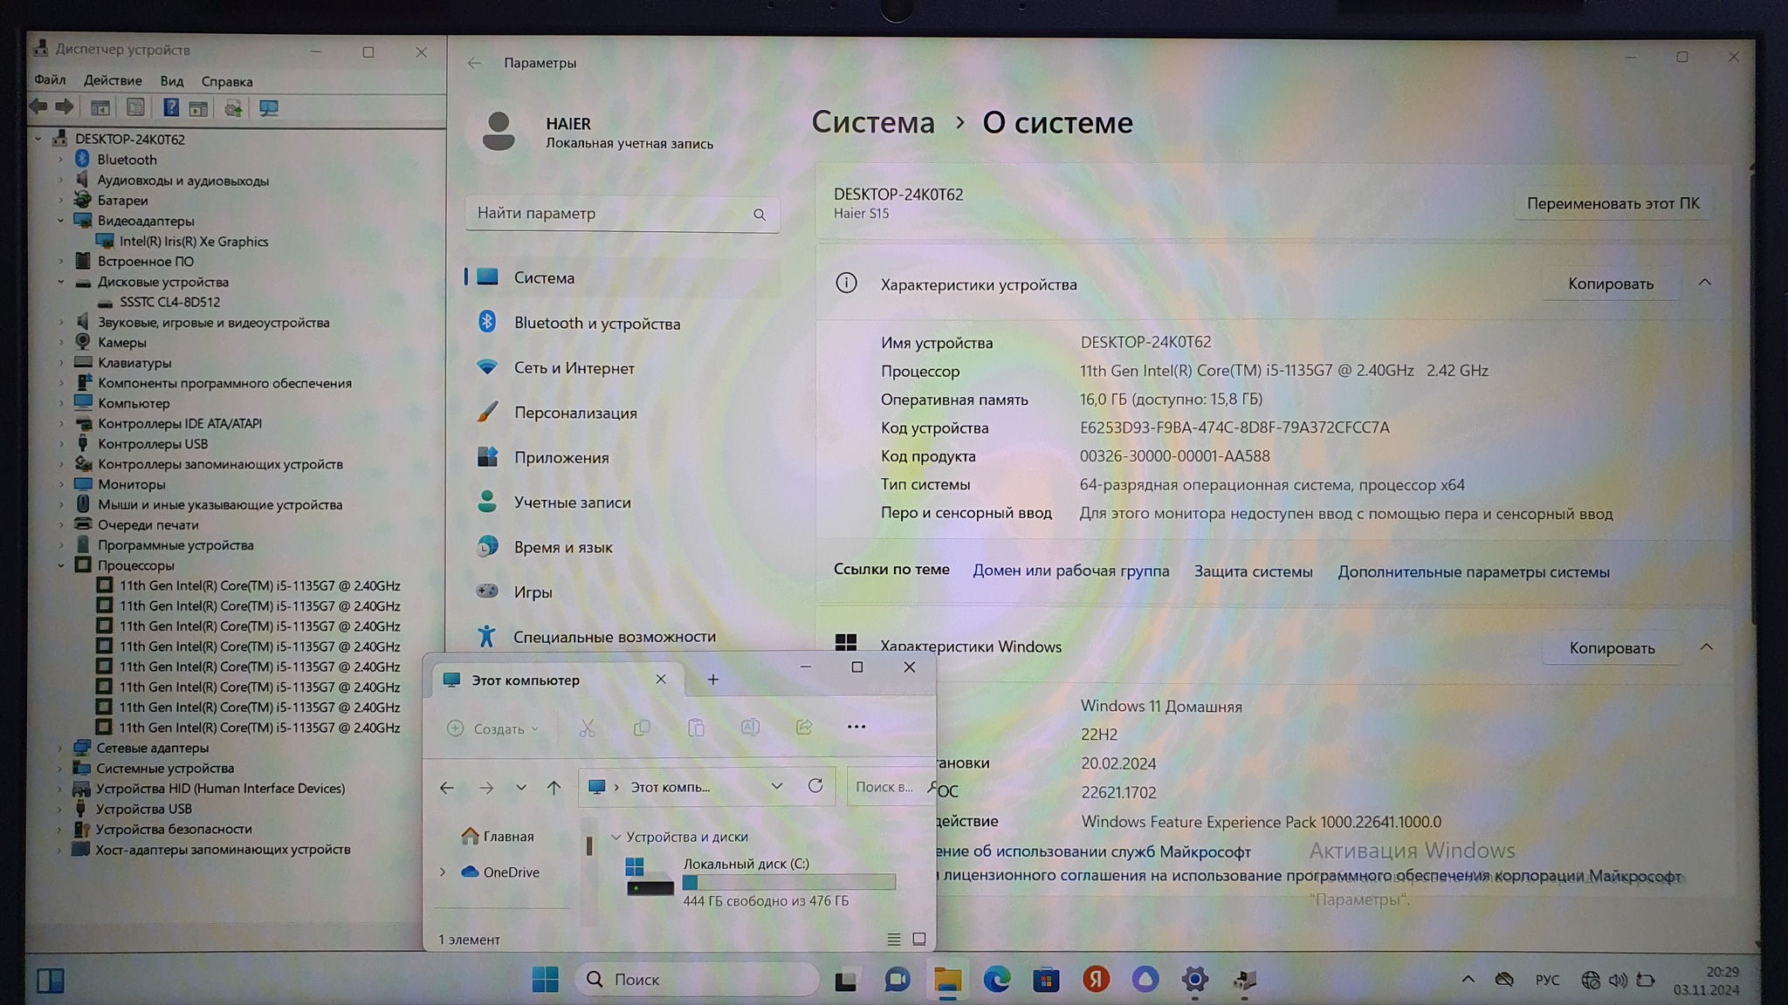Click scan for hardware changes toolbar icon
This screenshot has height=1005, width=1788.
(268, 108)
